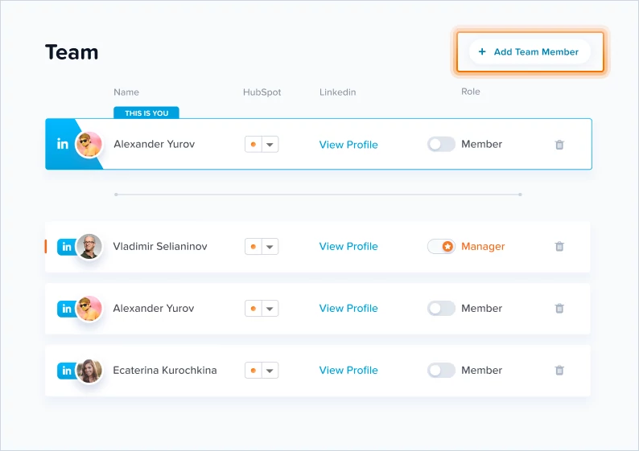639x451 pixels.
Task: Click the LinkedIn badge beside Vladimir Selianinov
Action: (67, 247)
